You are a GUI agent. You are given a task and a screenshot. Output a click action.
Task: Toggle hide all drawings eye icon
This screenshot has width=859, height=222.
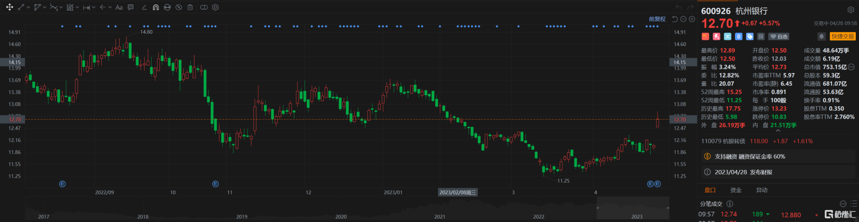pyautogui.click(x=179, y=7)
